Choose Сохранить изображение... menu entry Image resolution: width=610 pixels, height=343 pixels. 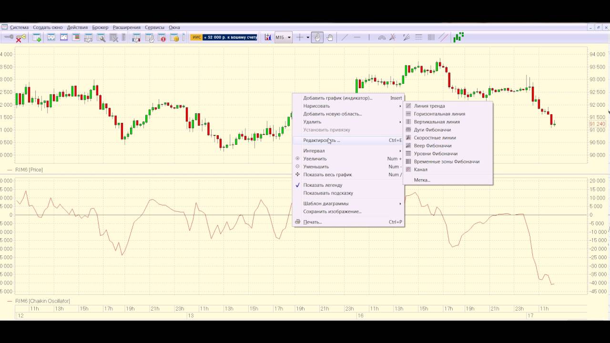pyautogui.click(x=348, y=212)
